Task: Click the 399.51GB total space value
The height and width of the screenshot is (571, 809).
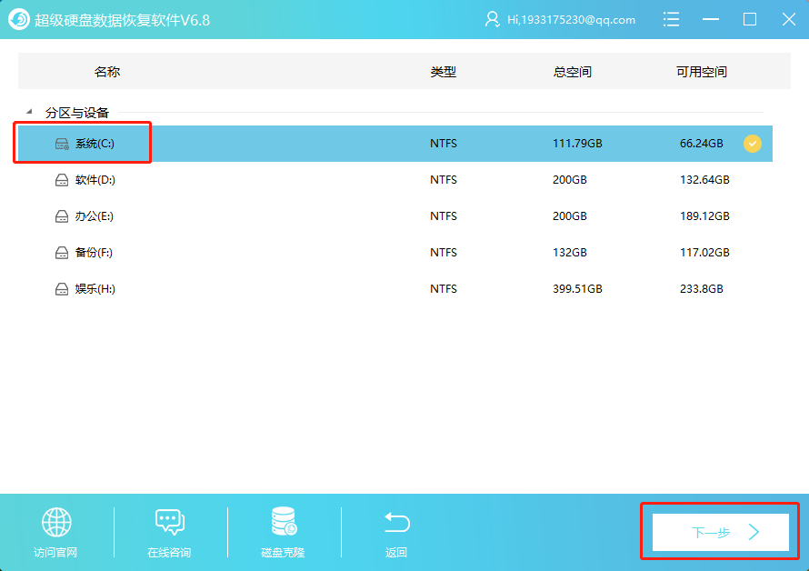Action: coord(577,288)
